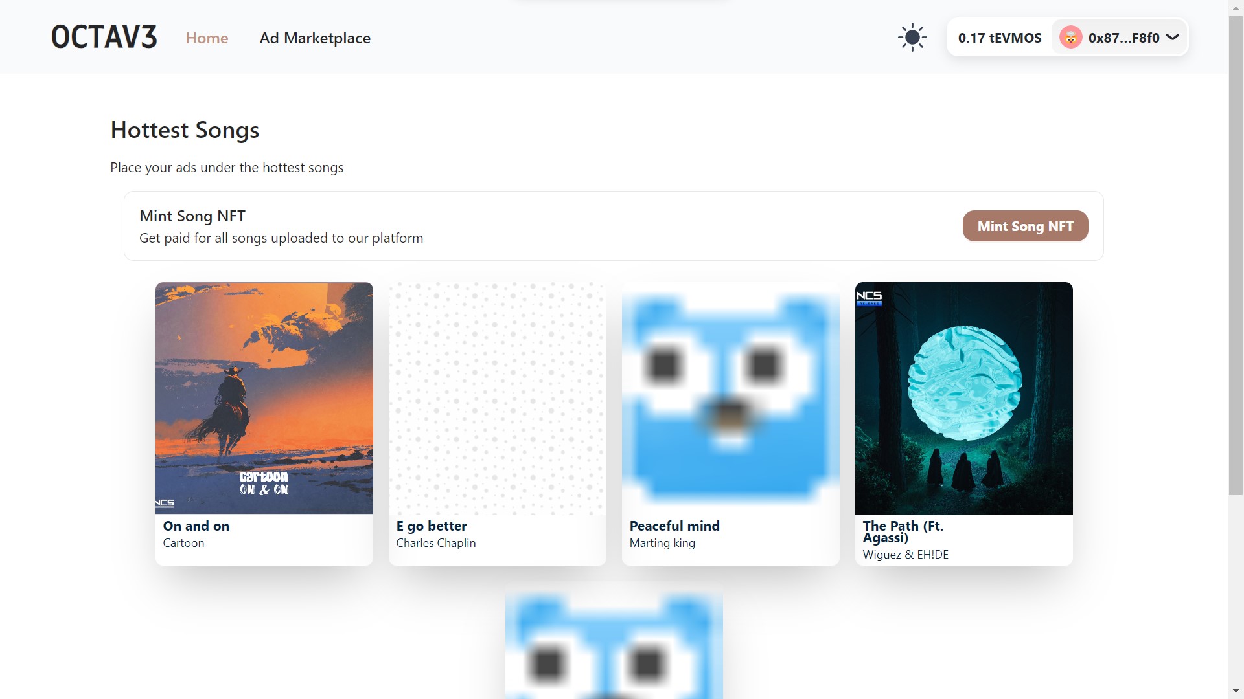
Task: Select the Wiguez & EH!DE artist name
Action: (x=905, y=555)
